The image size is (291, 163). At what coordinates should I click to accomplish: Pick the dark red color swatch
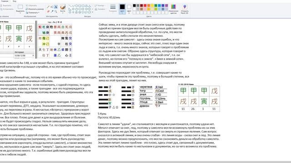pyautogui.click(x=141, y=5)
